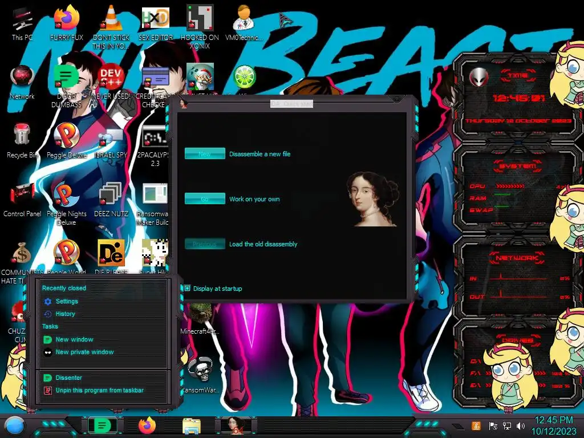Select New window in the jump list
This screenshot has width=584, height=438.
pos(74,339)
